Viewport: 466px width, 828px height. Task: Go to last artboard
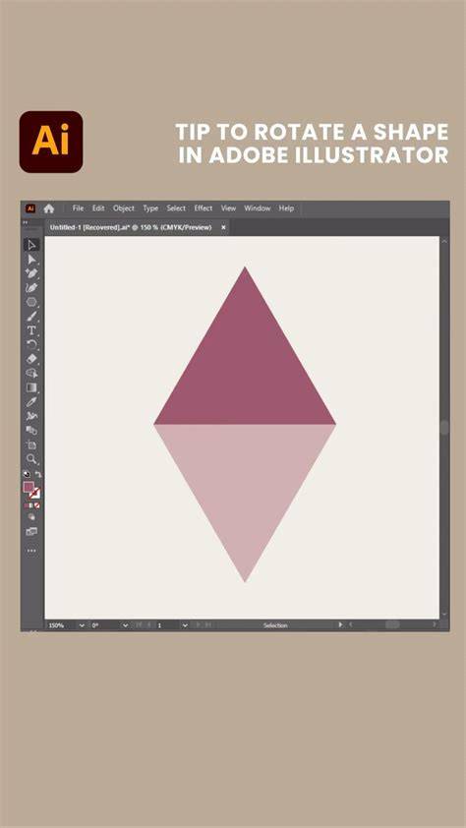coord(208,625)
